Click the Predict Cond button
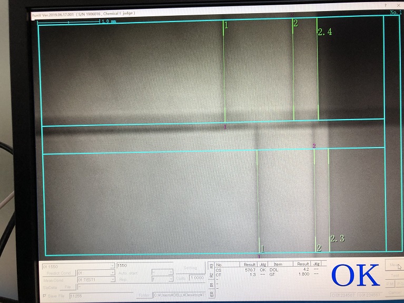The width and height of the screenshot is (404, 303). (x=58, y=273)
